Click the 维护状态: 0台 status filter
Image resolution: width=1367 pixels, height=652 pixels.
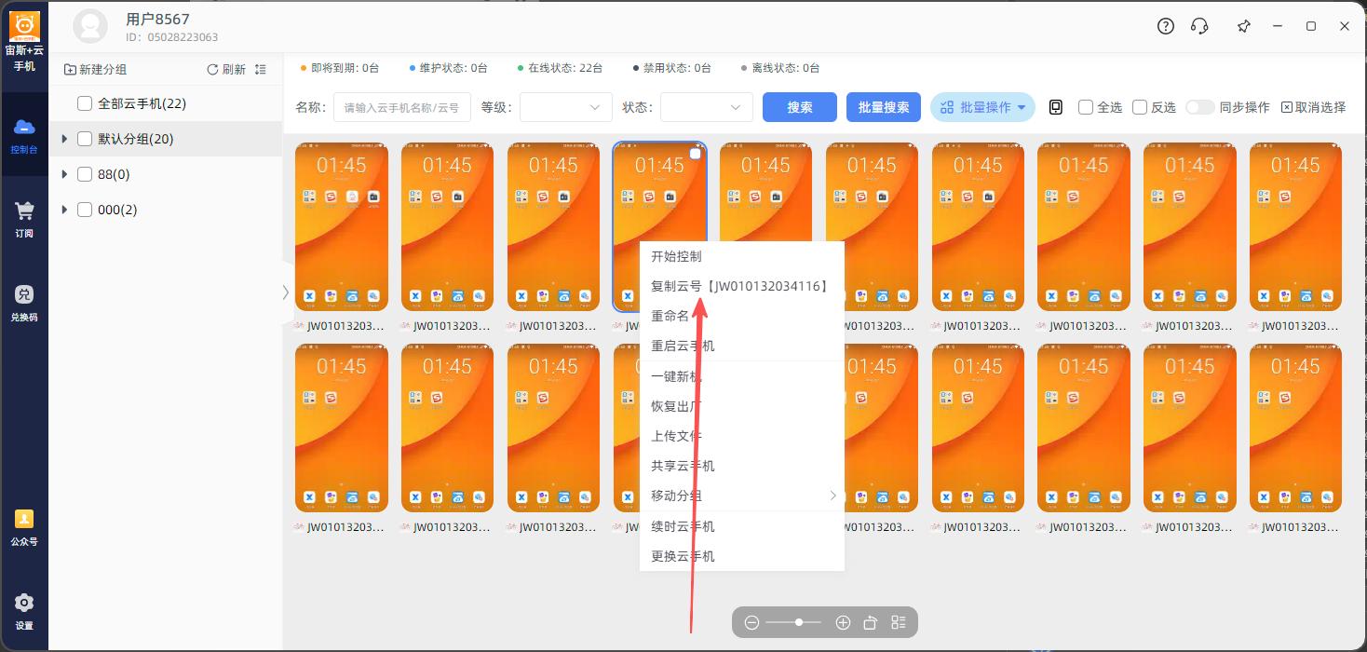[x=449, y=68]
